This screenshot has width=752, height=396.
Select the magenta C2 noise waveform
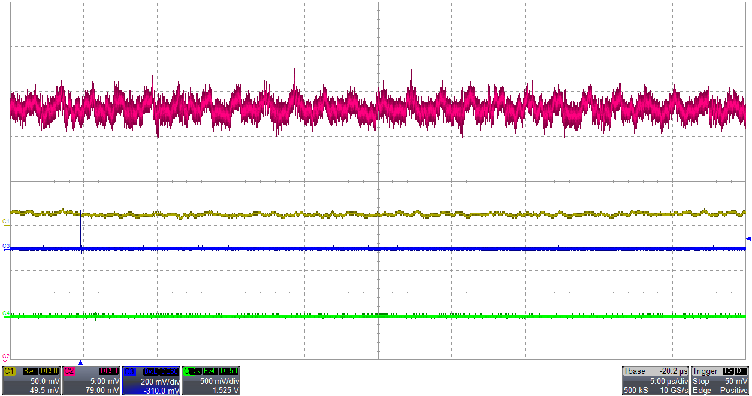377,108
